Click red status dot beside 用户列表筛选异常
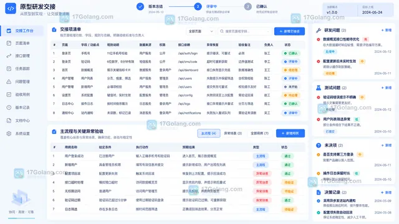This screenshot has height=224, width=399. [319, 119]
